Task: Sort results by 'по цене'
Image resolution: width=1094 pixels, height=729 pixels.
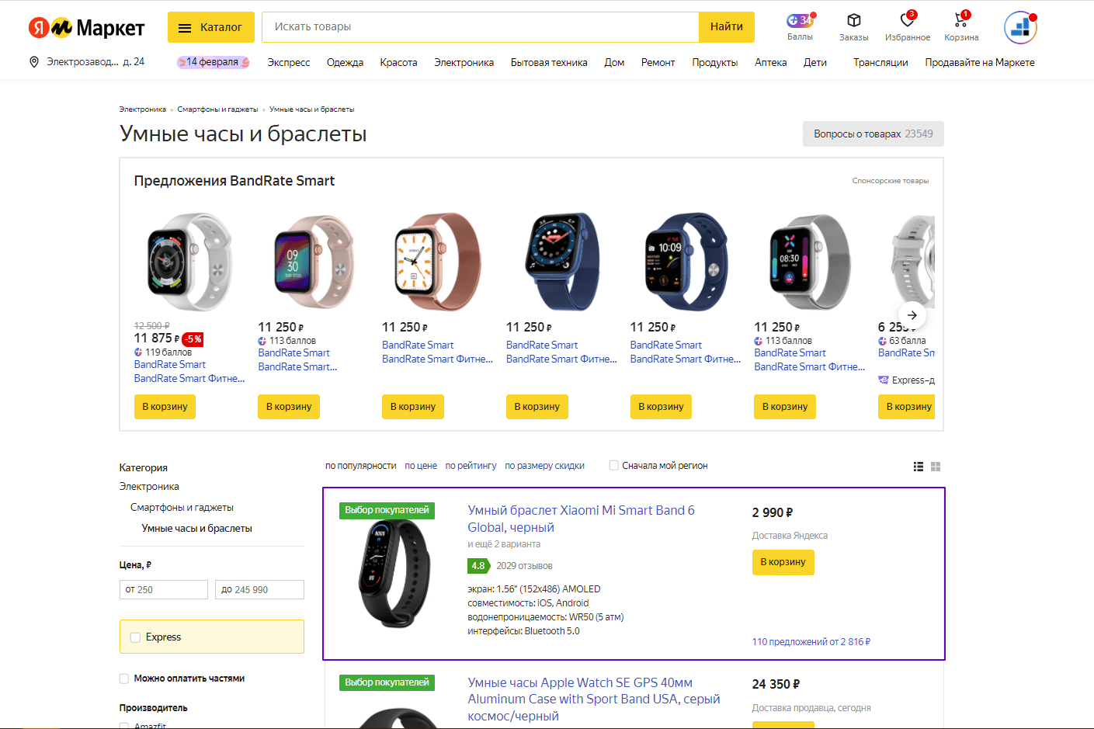Action: pos(421,466)
